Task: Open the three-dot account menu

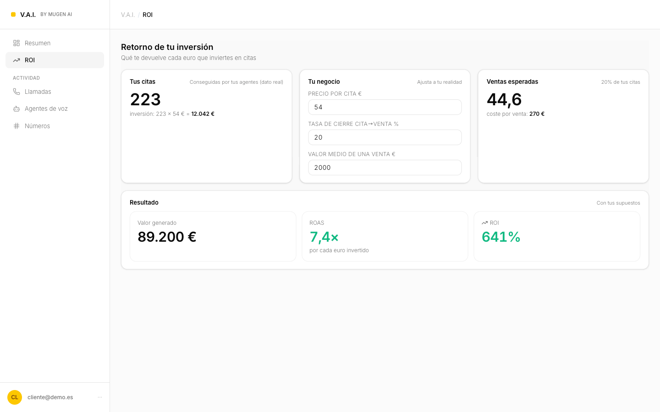Action: coord(100,397)
